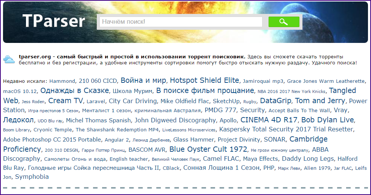
Task: Select the 'Jamiroquai mp3' link
Action: (263, 81)
